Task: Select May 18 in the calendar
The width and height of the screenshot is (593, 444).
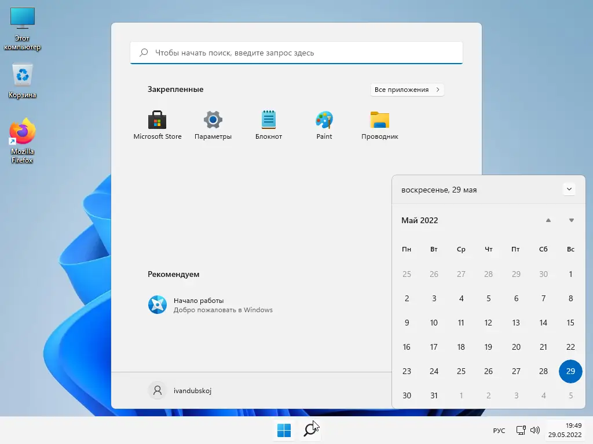Action: pos(461,347)
